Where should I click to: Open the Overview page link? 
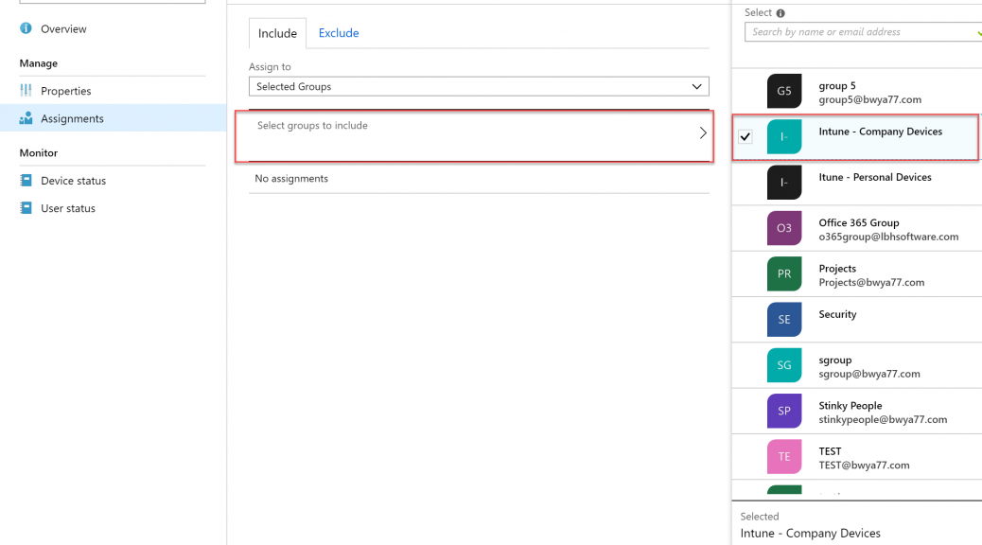tap(63, 28)
